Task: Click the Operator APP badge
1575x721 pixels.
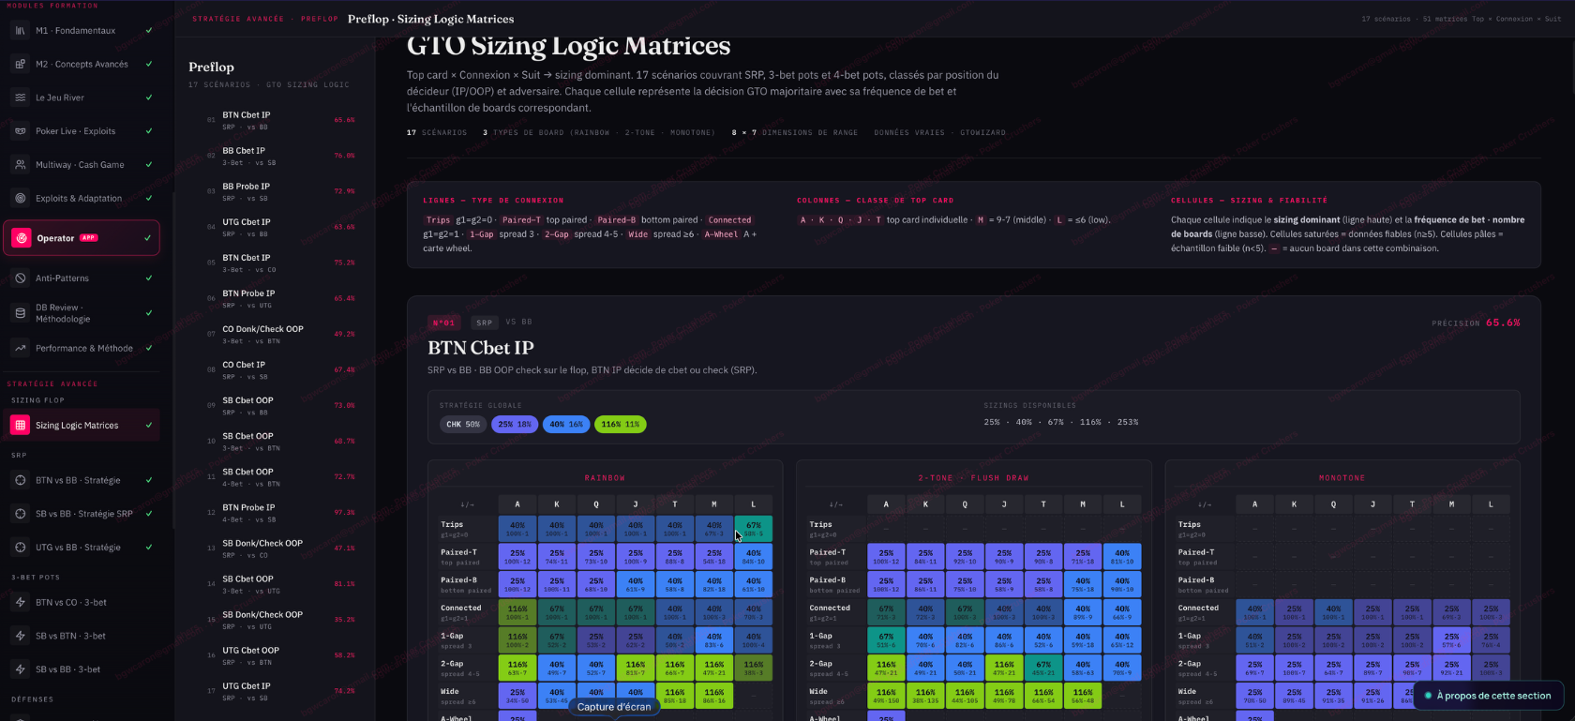Action: (89, 238)
